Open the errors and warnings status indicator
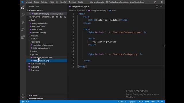The image size is (184, 103). click(x=25, y=102)
